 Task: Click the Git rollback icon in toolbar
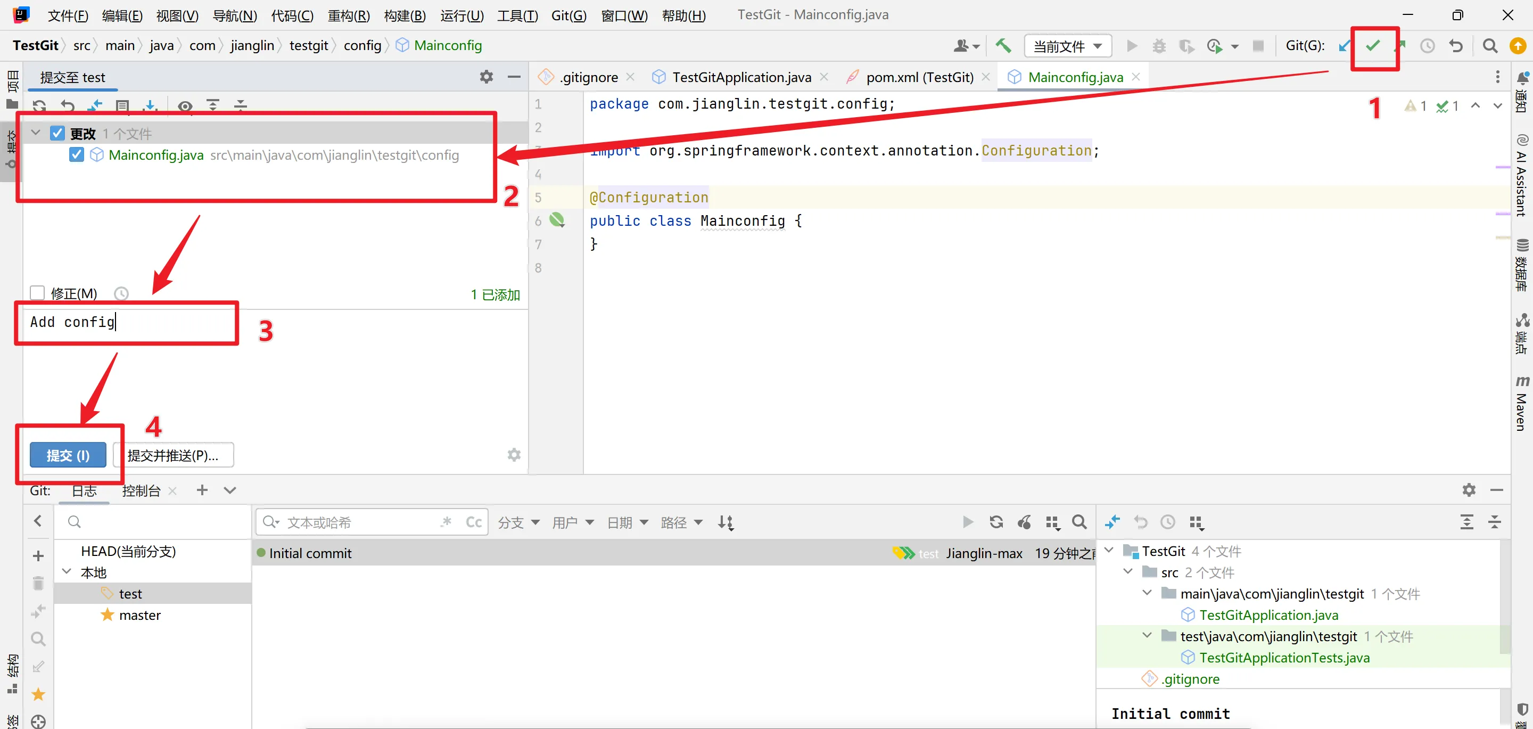coord(1456,46)
